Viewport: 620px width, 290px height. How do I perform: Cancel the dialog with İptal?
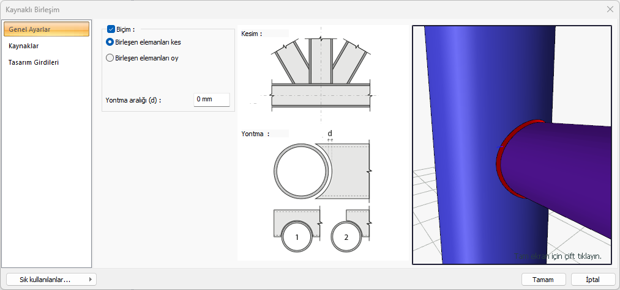click(592, 279)
